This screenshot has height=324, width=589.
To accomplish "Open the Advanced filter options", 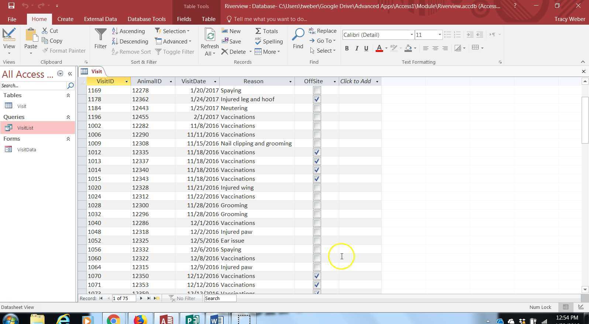I will point(173,42).
